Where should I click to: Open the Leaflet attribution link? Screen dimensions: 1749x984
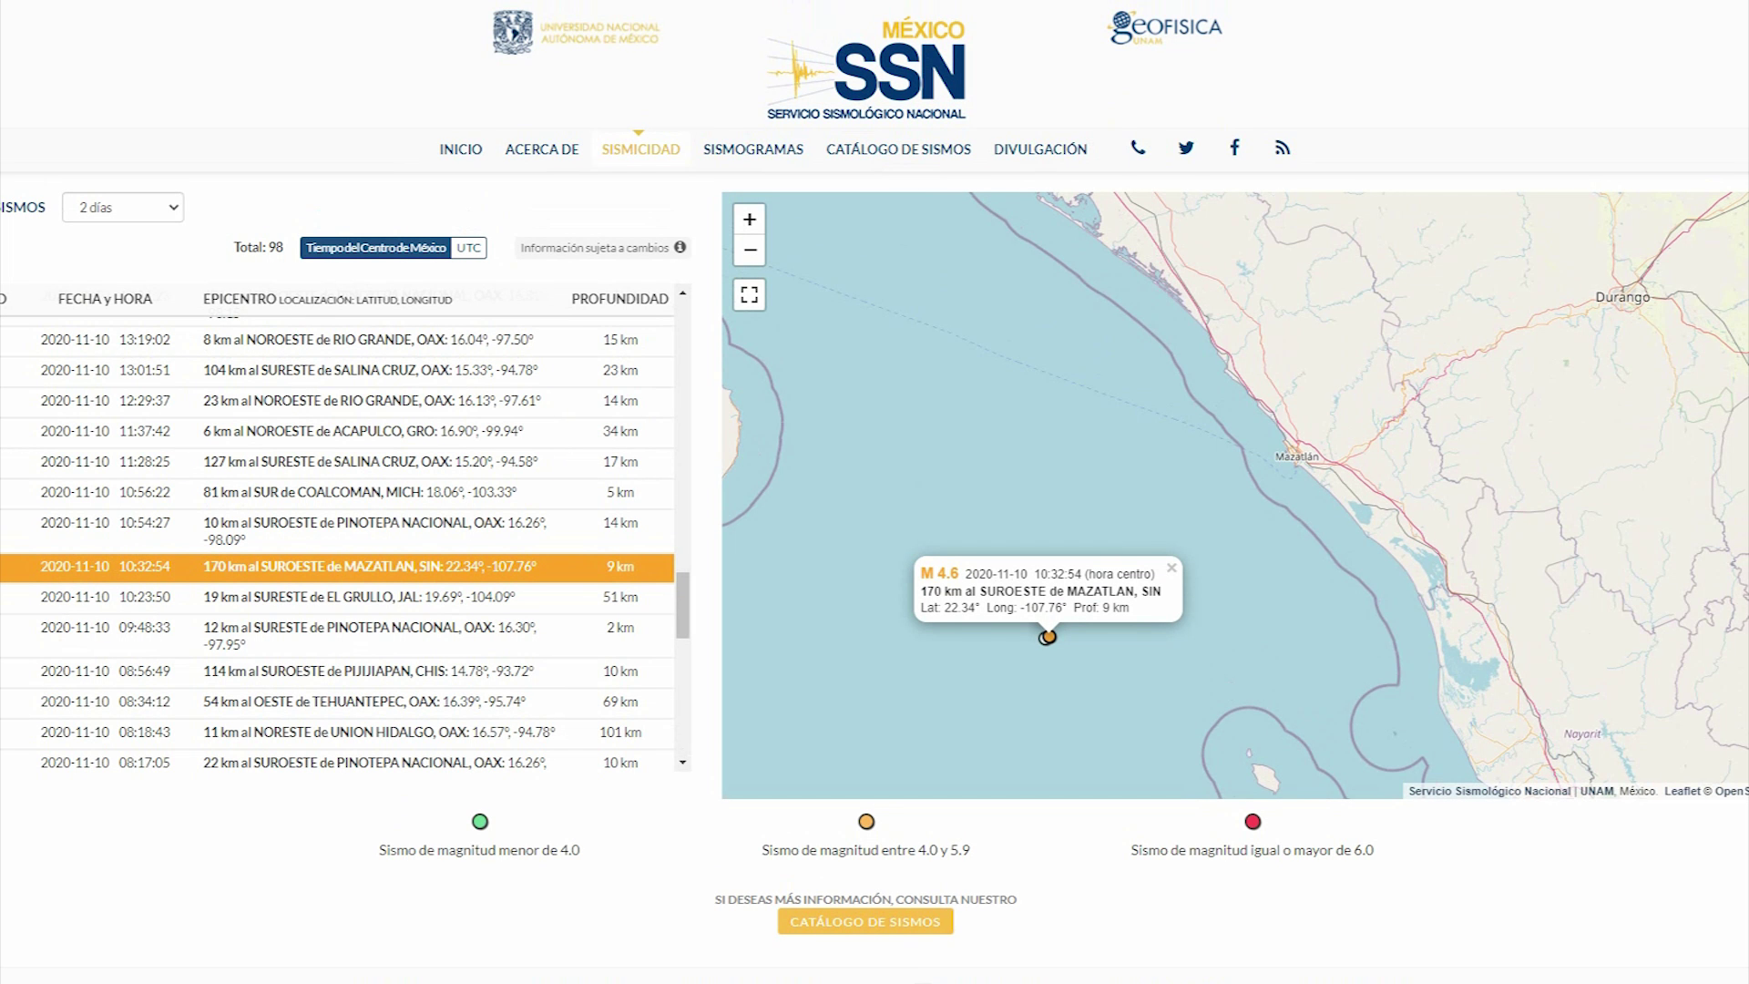pyautogui.click(x=1683, y=791)
